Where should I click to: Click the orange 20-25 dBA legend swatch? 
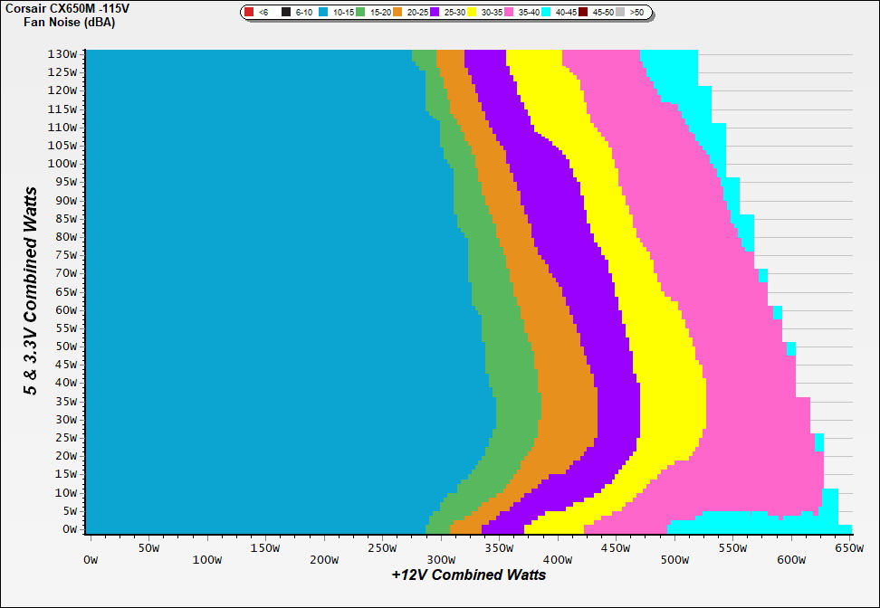[x=397, y=13]
